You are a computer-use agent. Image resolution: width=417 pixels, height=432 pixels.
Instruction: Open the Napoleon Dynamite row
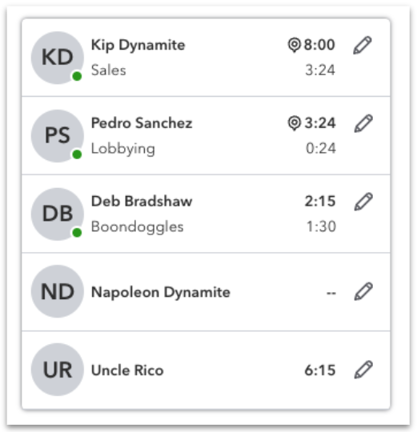(206, 291)
